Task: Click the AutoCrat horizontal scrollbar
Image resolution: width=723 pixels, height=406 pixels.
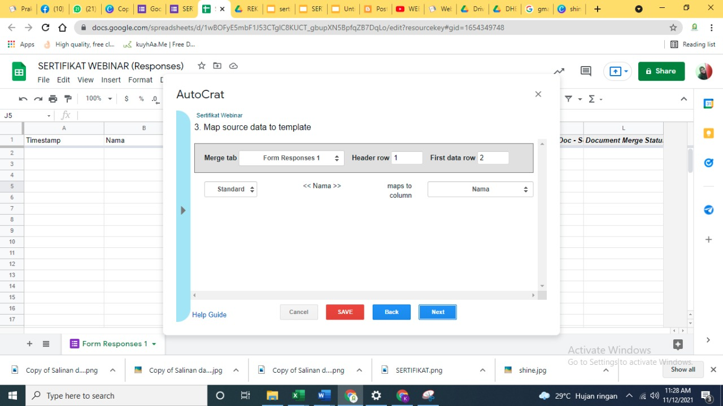Action: pyautogui.click(x=364, y=295)
